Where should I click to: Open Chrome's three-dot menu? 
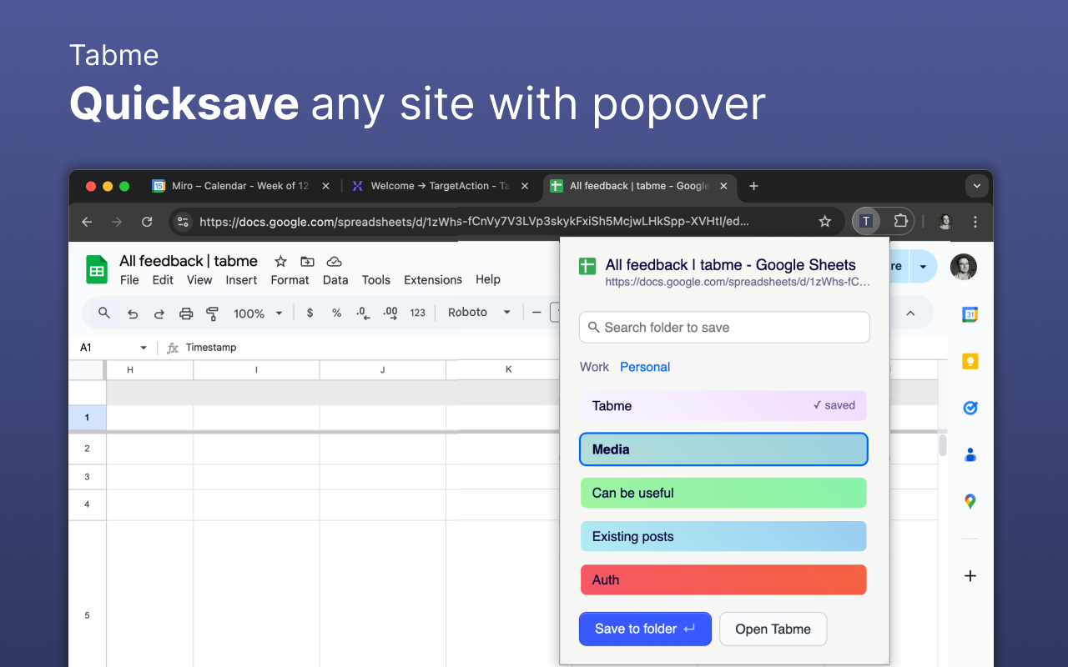pyautogui.click(x=975, y=222)
